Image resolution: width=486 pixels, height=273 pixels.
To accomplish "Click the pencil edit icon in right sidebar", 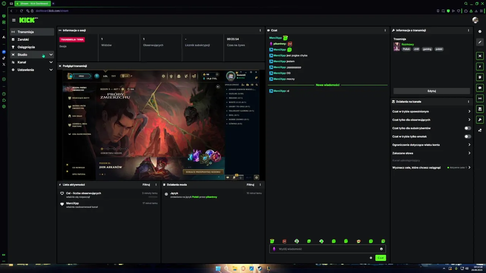I will (x=480, y=42).
